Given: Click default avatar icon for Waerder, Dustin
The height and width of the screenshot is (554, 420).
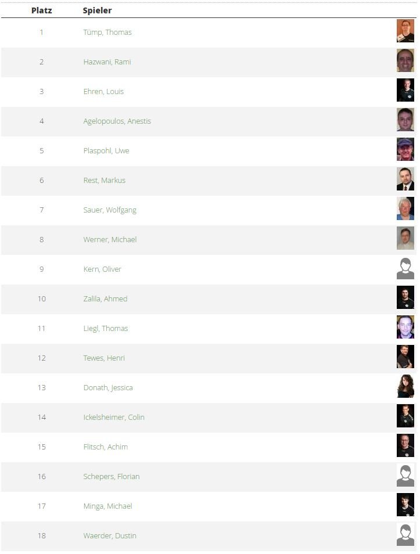Looking at the screenshot, I should pos(405,535).
